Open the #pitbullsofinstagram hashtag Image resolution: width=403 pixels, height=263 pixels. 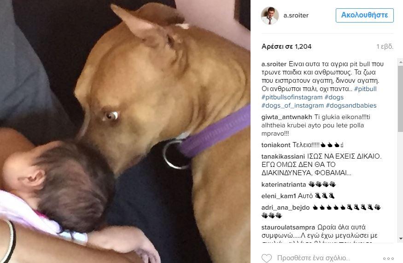[292, 97]
